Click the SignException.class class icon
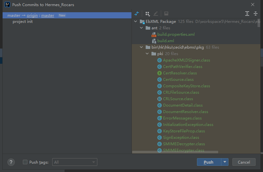Viewport: 263px width, 172px height. 159,138
